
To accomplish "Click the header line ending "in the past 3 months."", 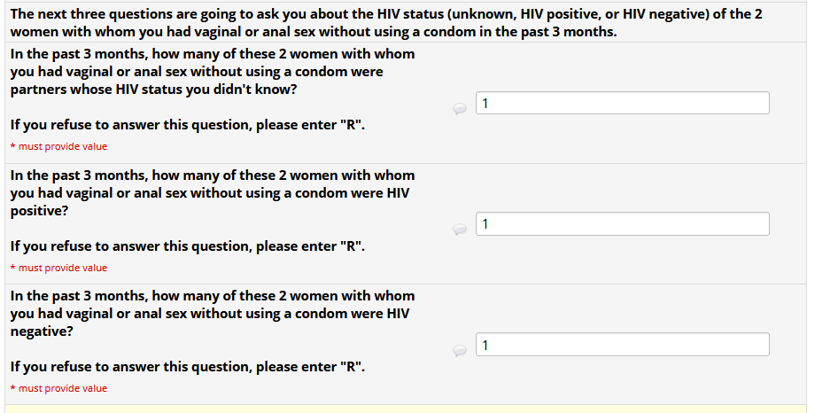I will click(x=314, y=32).
